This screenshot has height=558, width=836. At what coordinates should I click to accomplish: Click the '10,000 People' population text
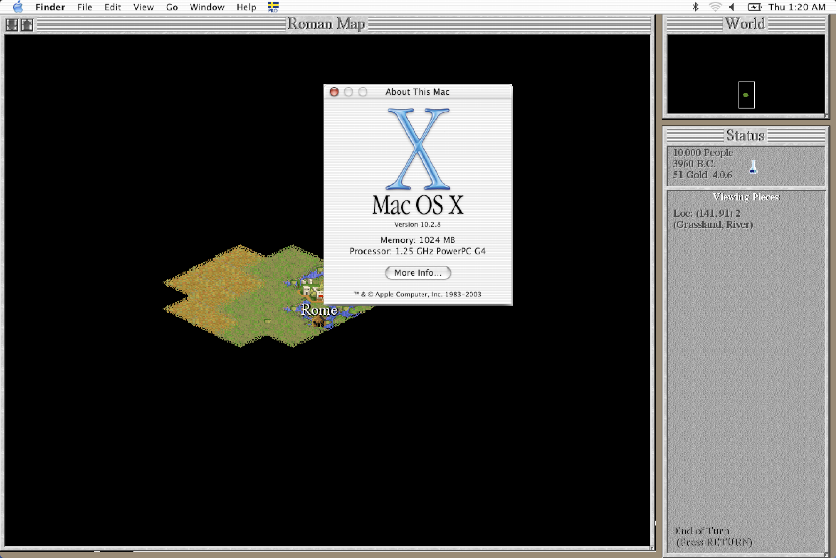point(703,152)
